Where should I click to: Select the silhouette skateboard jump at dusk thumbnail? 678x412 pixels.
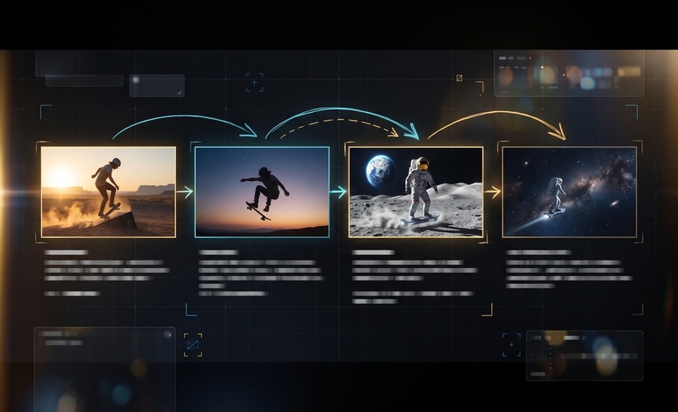click(262, 192)
